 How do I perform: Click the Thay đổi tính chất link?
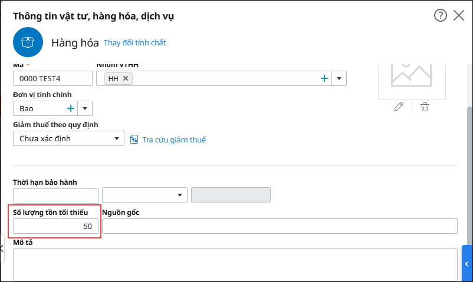pyautogui.click(x=134, y=42)
